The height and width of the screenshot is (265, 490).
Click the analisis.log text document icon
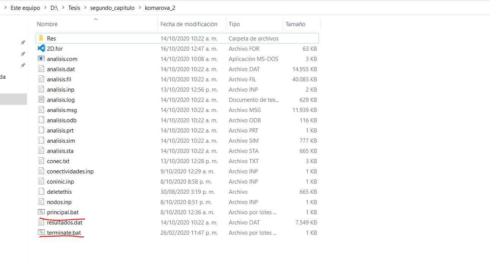[41, 100]
